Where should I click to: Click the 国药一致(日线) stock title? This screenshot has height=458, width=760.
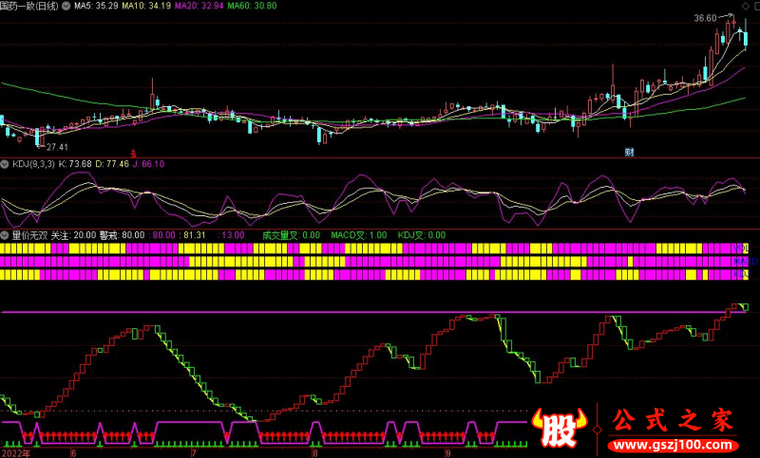click(29, 6)
